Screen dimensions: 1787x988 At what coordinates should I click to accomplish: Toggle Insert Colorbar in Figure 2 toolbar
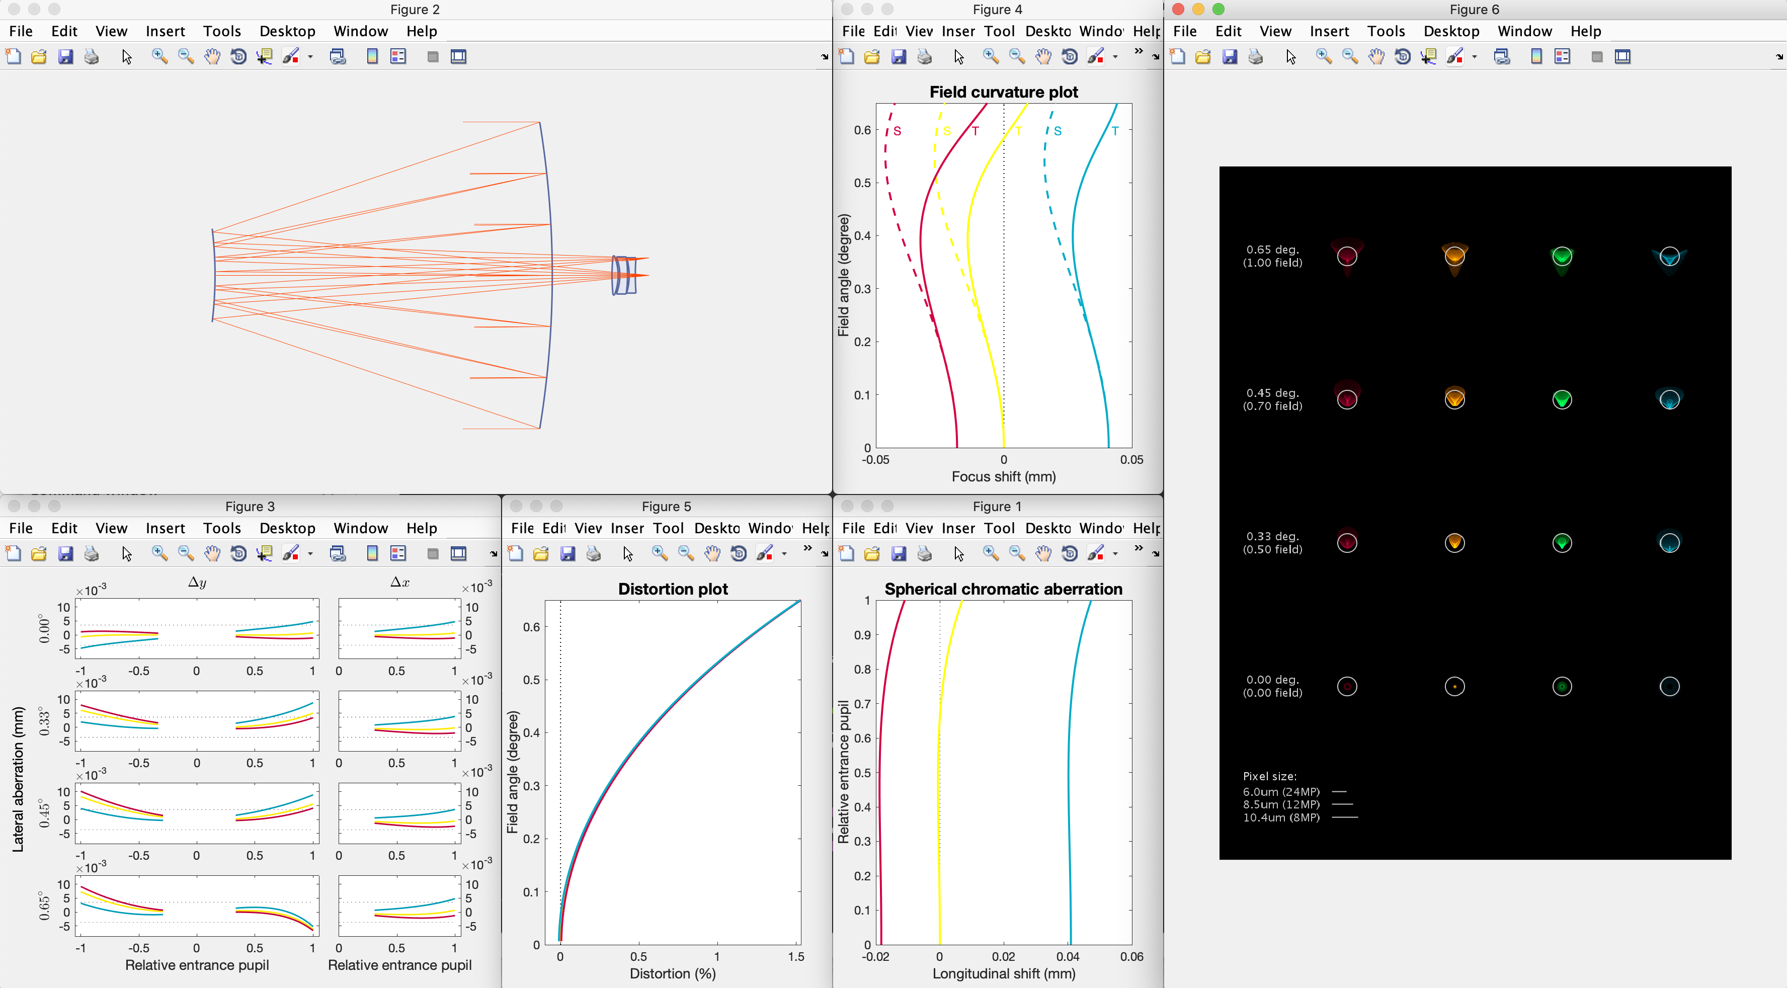point(372,57)
